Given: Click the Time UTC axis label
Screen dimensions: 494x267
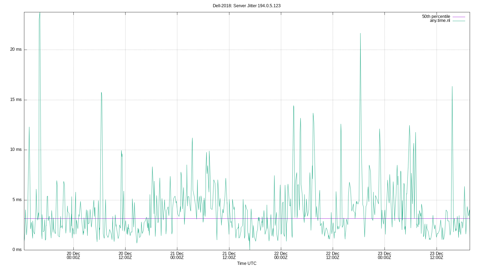Looking at the screenshot, I should pos(246,263).
